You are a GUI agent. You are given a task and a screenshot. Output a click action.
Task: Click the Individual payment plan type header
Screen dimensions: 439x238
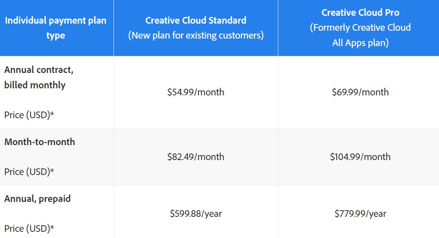[56, 28]
